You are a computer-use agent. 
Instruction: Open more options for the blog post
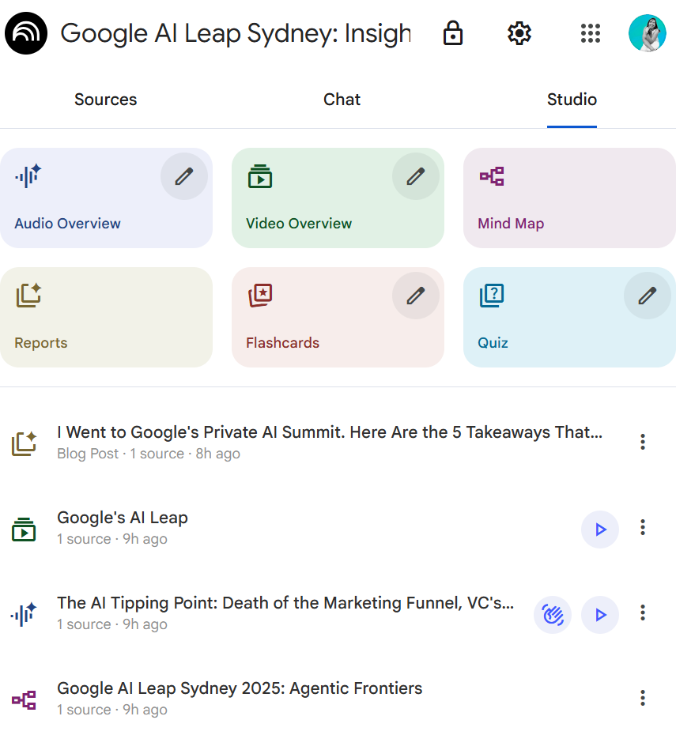point(643,442)
